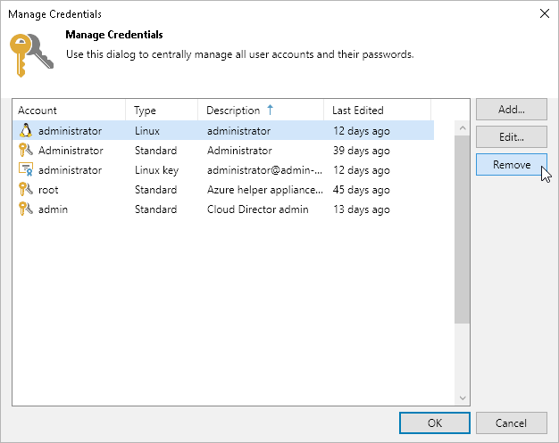
Task: Click 'Standard' type in root row
Action: (x=155, y=190)
